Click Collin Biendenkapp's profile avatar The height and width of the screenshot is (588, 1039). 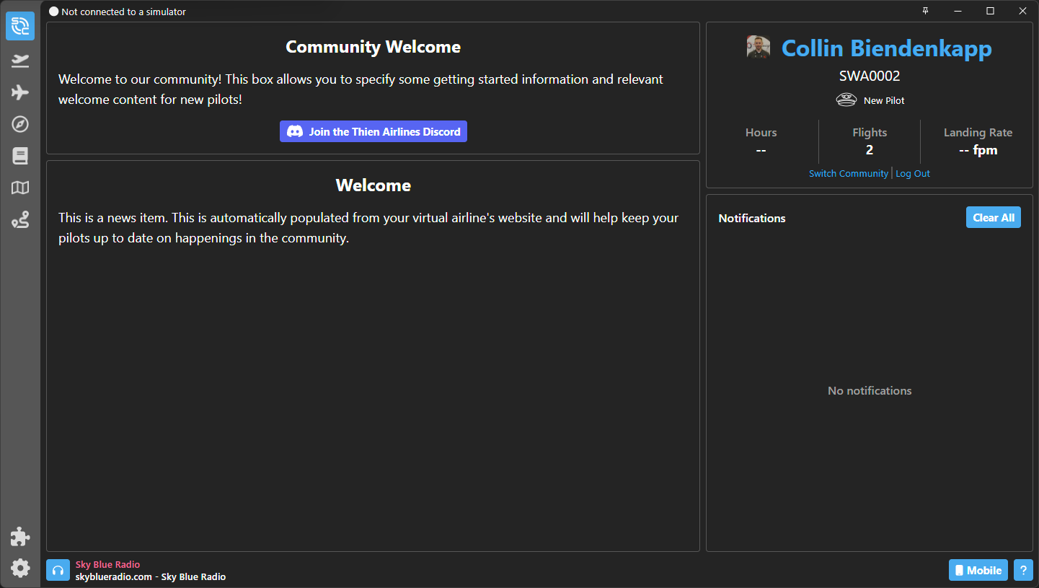[759, 48]
